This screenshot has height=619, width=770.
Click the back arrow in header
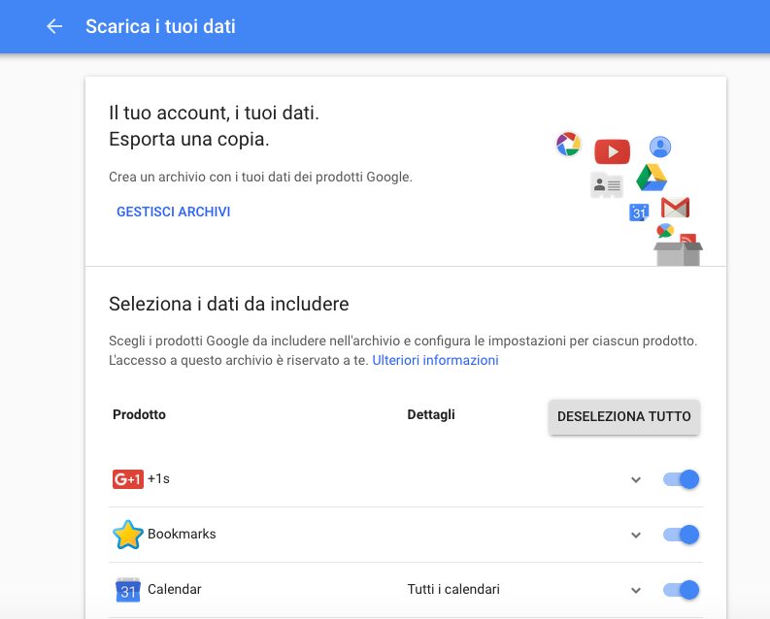(x=54, y=26)
